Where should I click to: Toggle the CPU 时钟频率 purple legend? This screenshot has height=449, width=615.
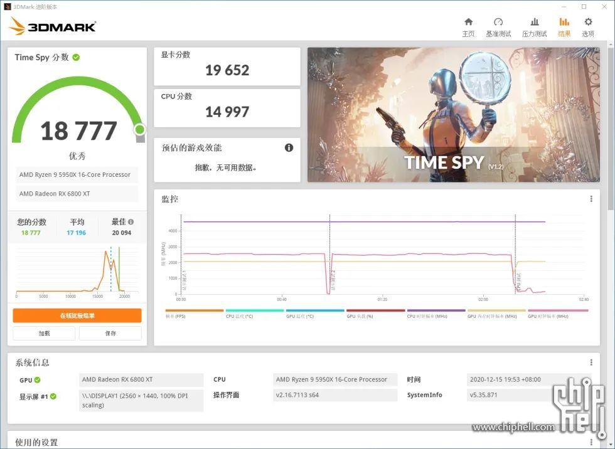pos(436,314)
